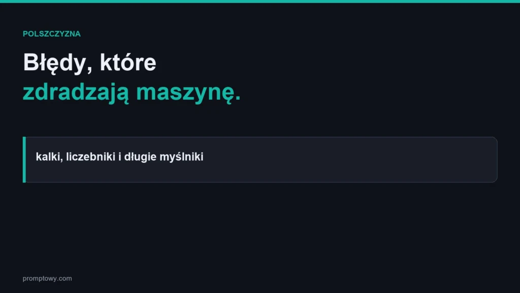
Task: Click the teal progress bar atop the slide
Action: click(260, 2)
